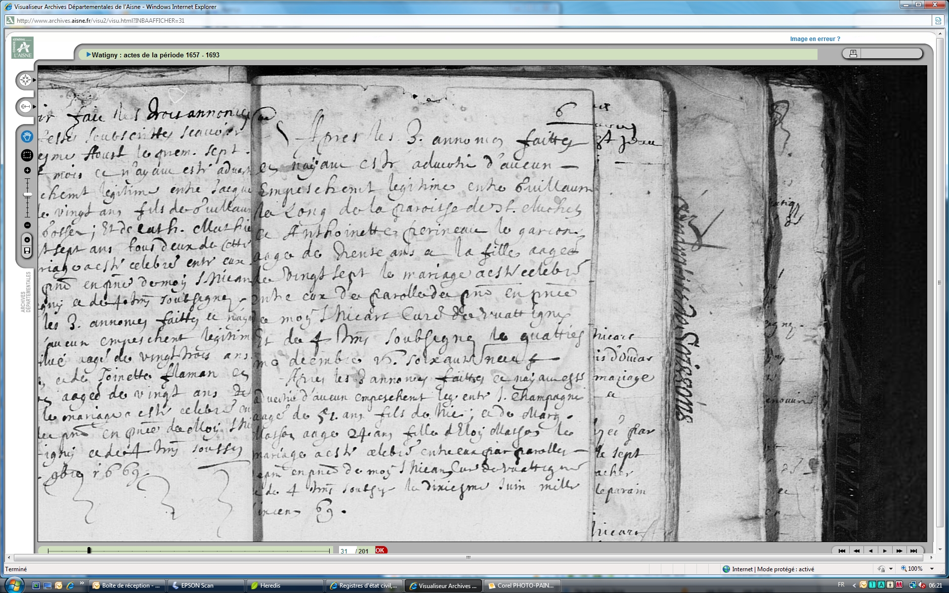The height and width of the screenshot is (593, 949).
Task: Select the rectangular zone selection tool
Action: click(27, 155)
